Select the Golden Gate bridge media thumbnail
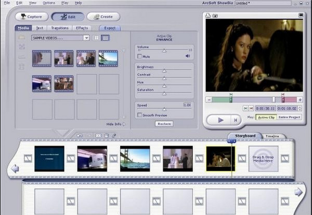The height and width of the screenshot is (215, 312). pyautogui.click(x=108, y=58)
